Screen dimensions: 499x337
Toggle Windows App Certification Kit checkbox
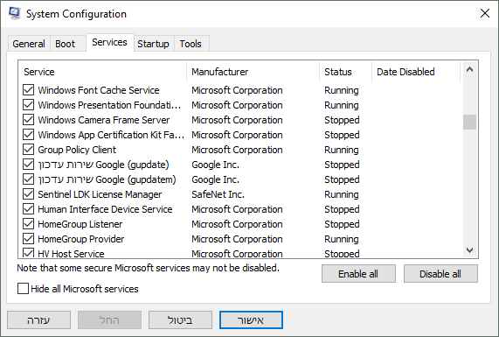tap(28, 135)
